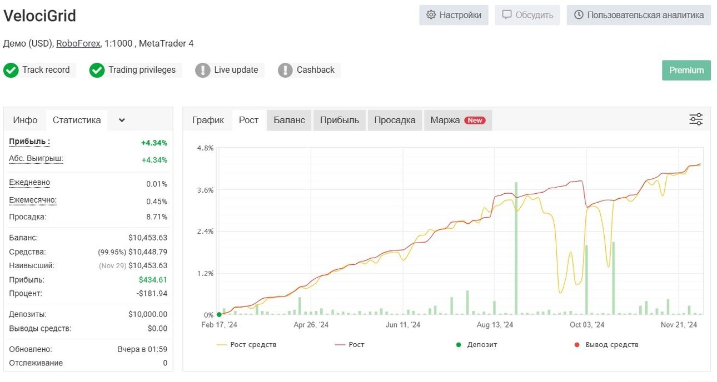The image size is (717, 382).
Task: Click the Live update warning icon
Action: pos(203,70)
